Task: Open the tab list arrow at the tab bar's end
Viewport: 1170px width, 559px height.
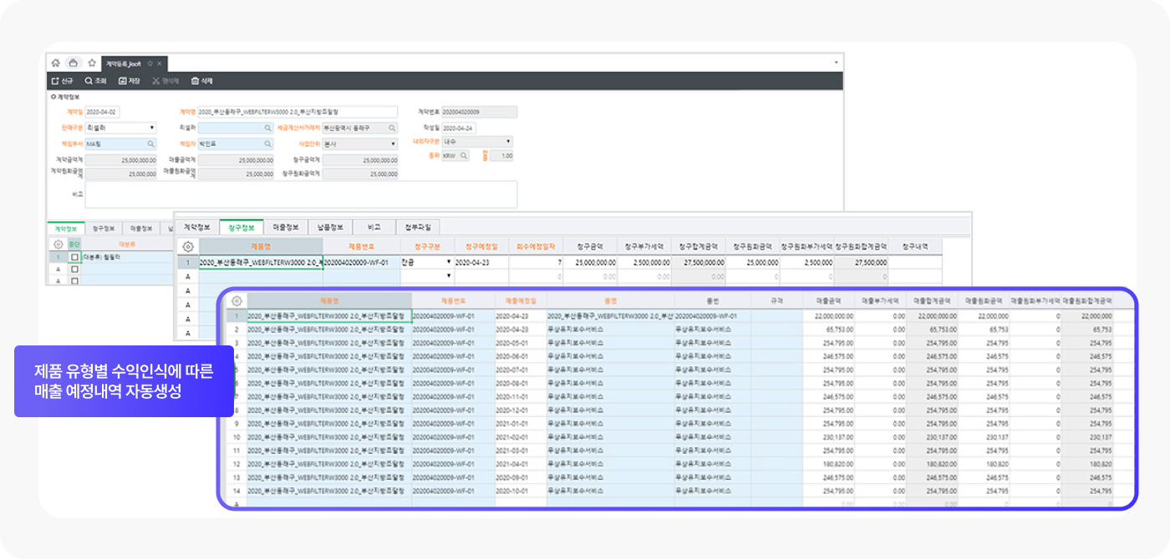Action: coord(836,63)
